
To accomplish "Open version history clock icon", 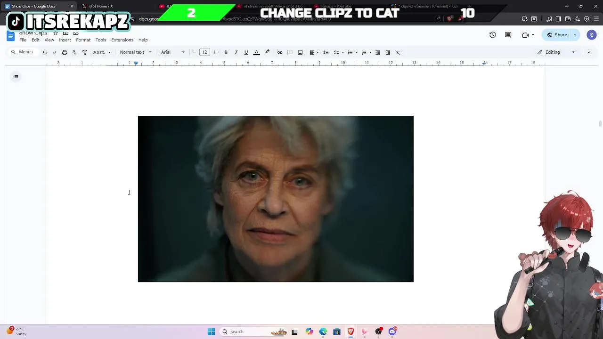I will pyautogui.click(x=493, y=35).
